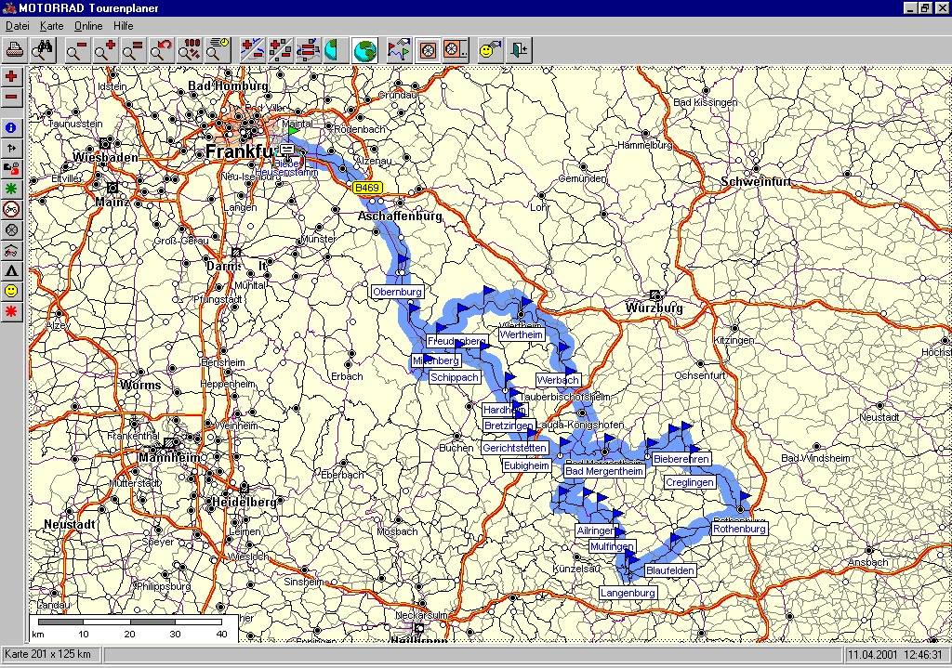Click the exit door icon in toolbar

click(x=518, y=50)
